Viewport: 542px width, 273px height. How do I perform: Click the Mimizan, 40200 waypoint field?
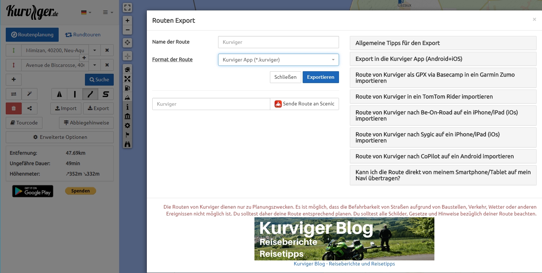click(x=55, y=50)
